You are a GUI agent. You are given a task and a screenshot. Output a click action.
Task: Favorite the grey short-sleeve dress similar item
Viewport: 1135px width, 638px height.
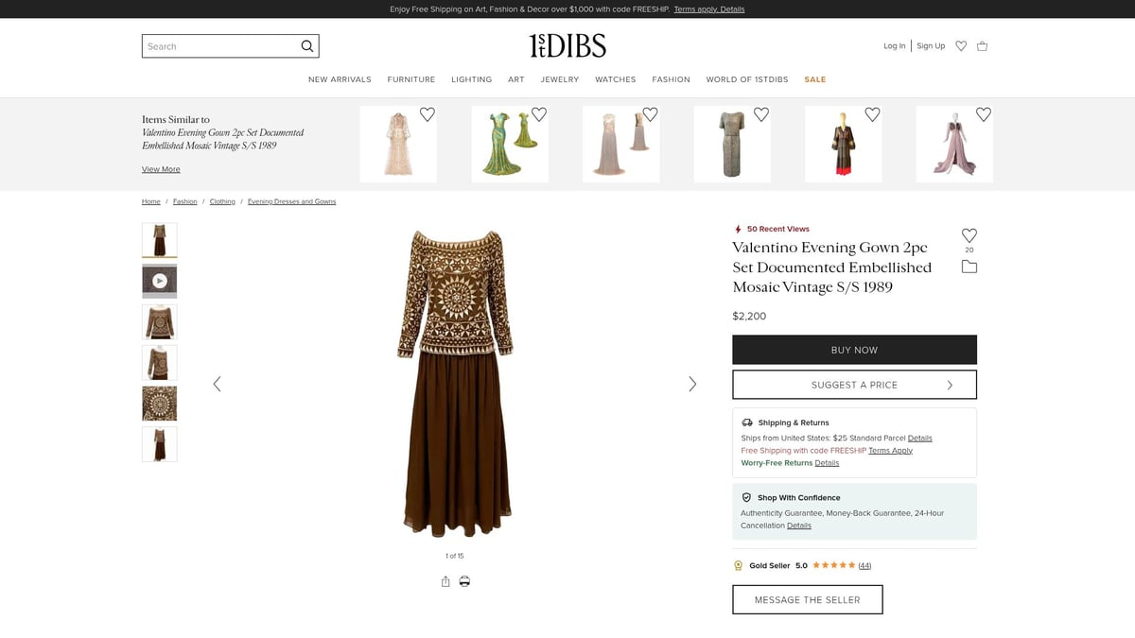point(761,114)
